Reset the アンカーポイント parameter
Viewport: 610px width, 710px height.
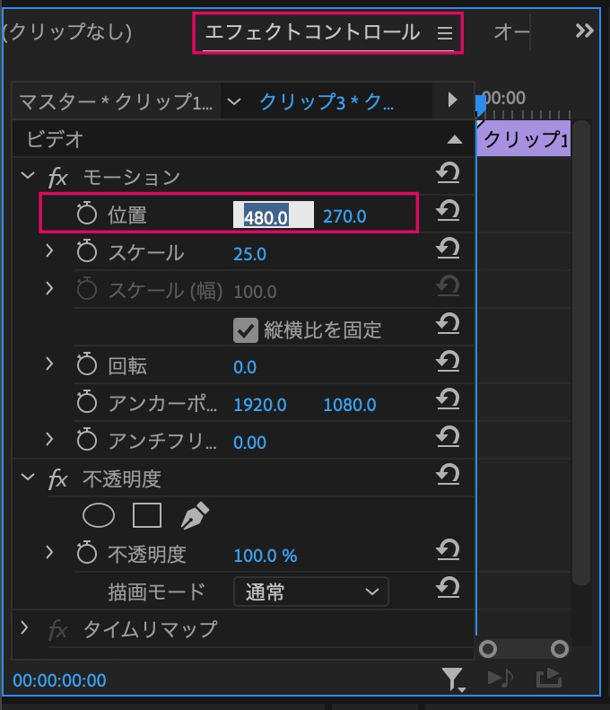click(x=448, y=399)
